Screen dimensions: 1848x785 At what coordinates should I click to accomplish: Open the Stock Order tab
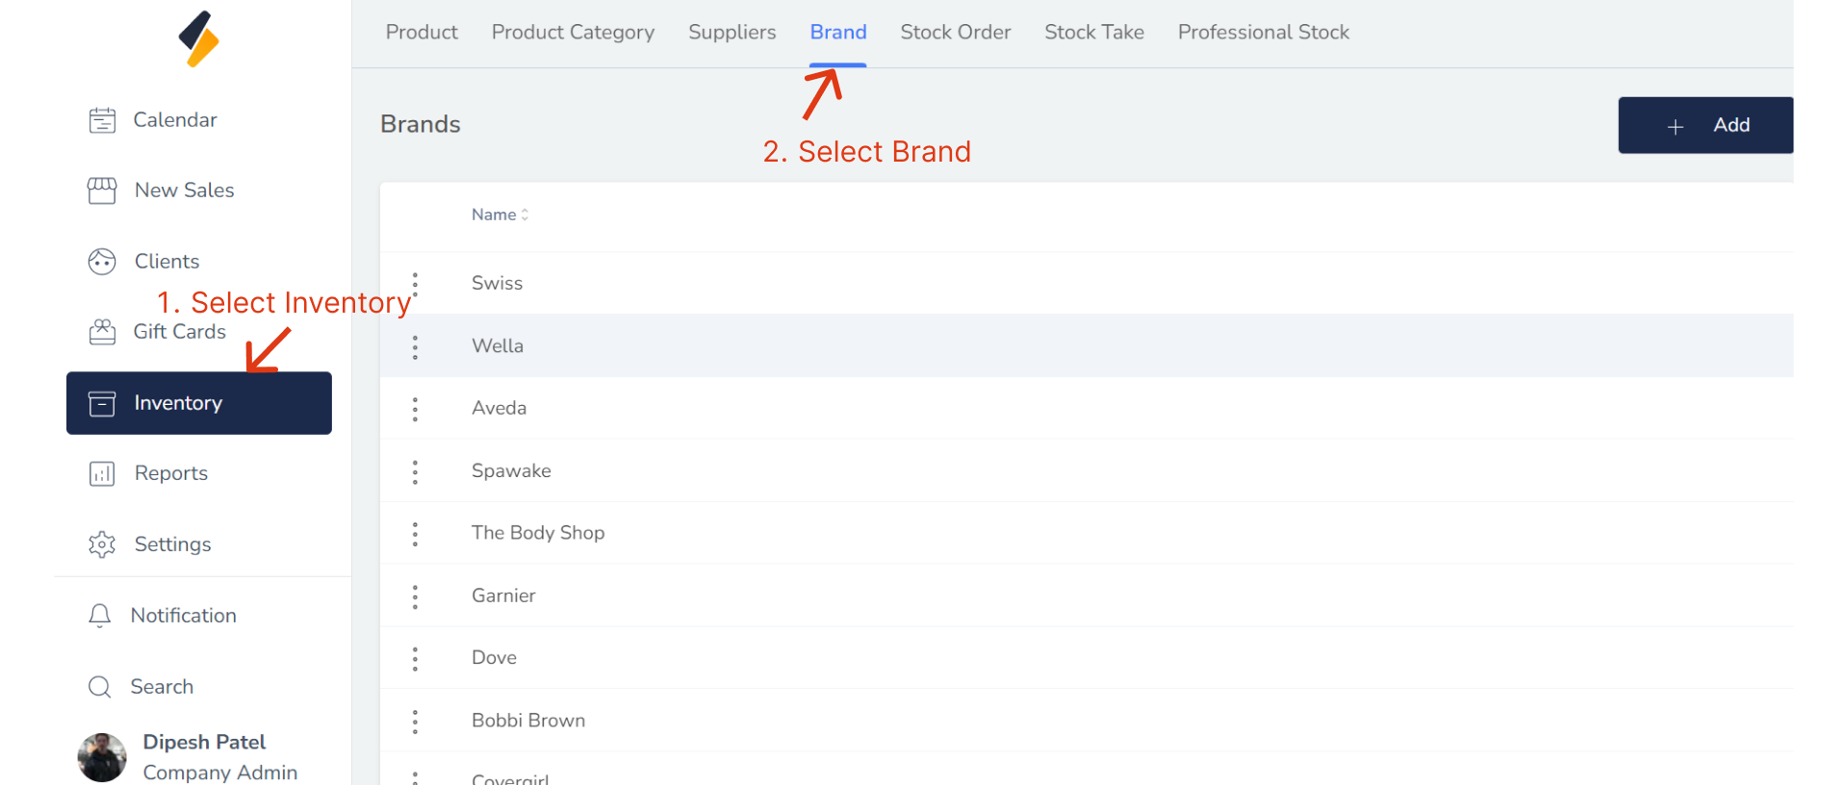pyautogui.click(x=955, y=33)
